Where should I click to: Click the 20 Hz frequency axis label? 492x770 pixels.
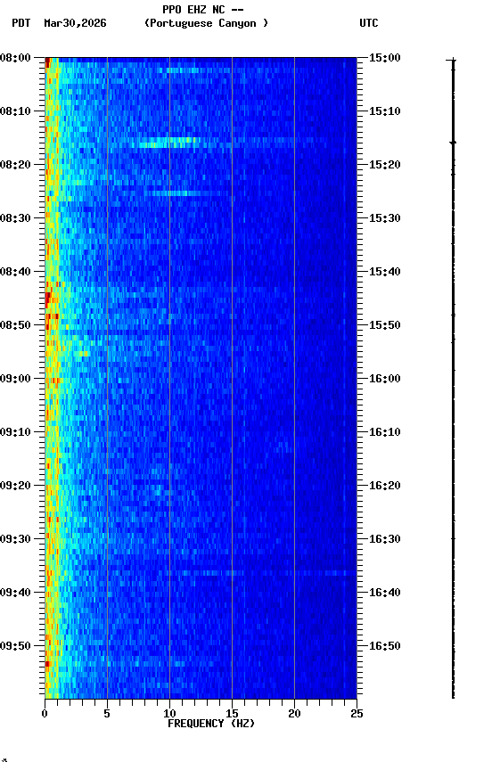click(294, 714)
